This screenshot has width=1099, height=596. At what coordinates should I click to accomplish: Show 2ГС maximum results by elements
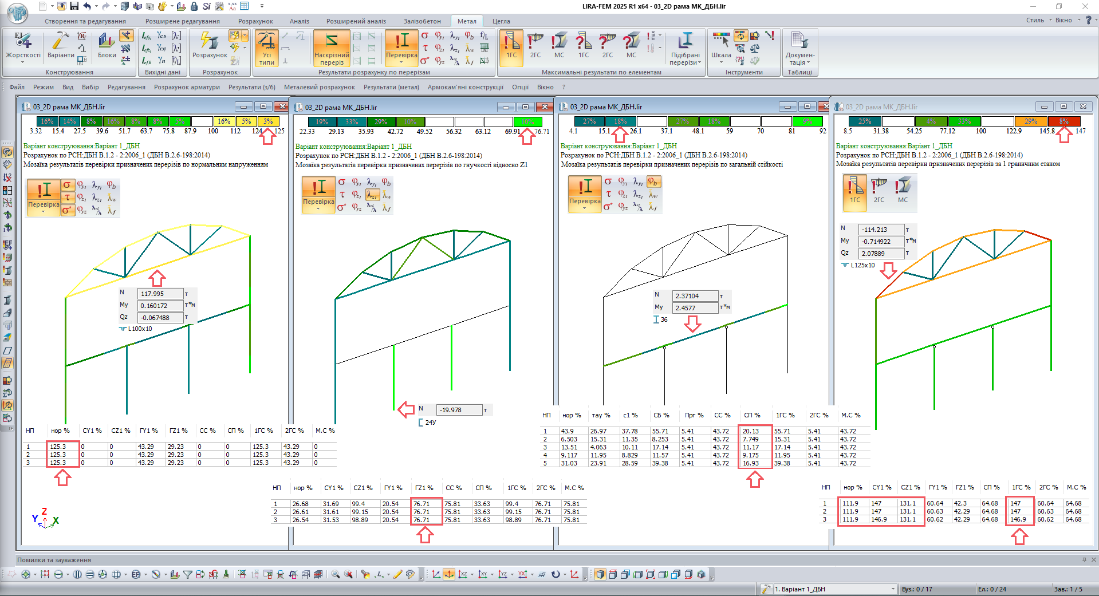pos(535,46)
